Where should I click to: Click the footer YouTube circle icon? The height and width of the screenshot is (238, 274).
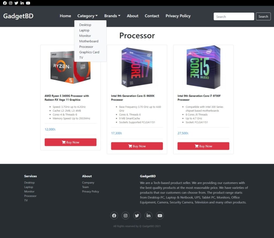tap(160, 216)
